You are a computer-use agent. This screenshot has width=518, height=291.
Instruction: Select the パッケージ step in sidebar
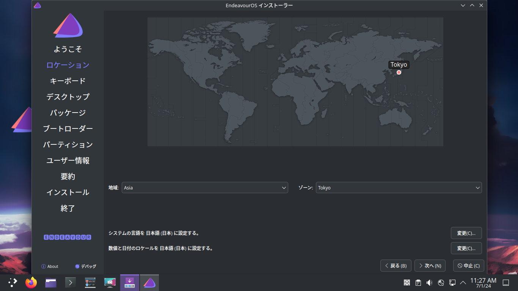click(x=68, y=113)
